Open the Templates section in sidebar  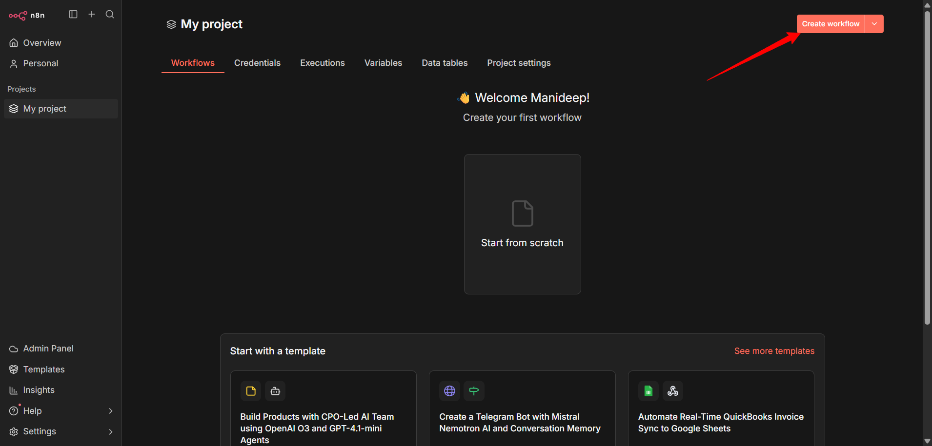click(x=43, y=369)
